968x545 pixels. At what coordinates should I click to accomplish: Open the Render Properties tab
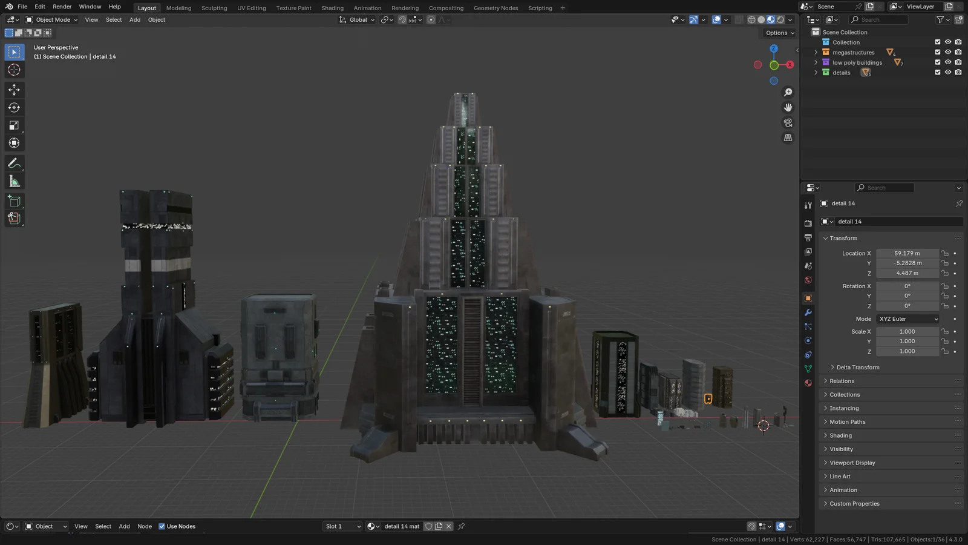pos(808,222)
